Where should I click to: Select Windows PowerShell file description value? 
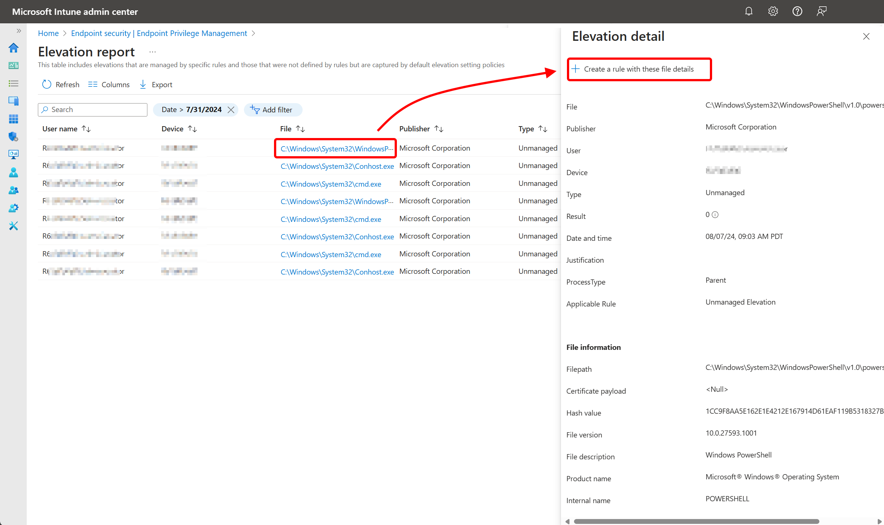(738, 455)
